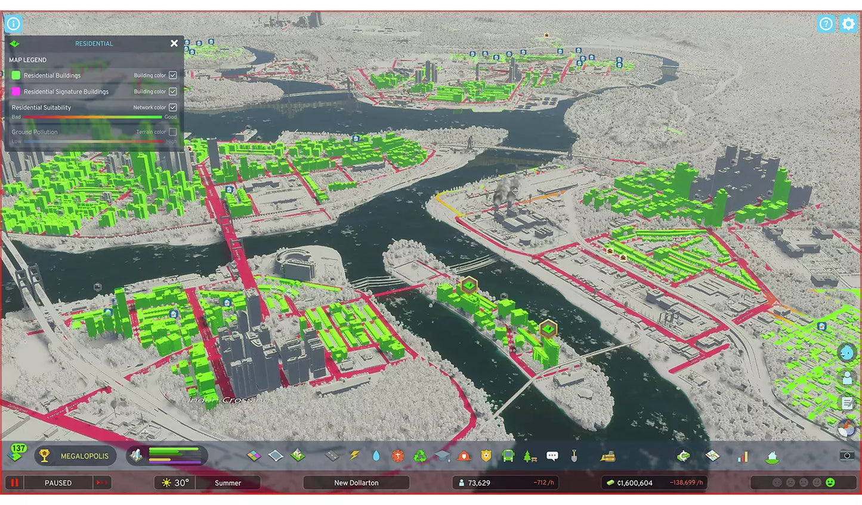
Task: Click the "Residential Suitability" legend label
Action: [x=41, y=108]
